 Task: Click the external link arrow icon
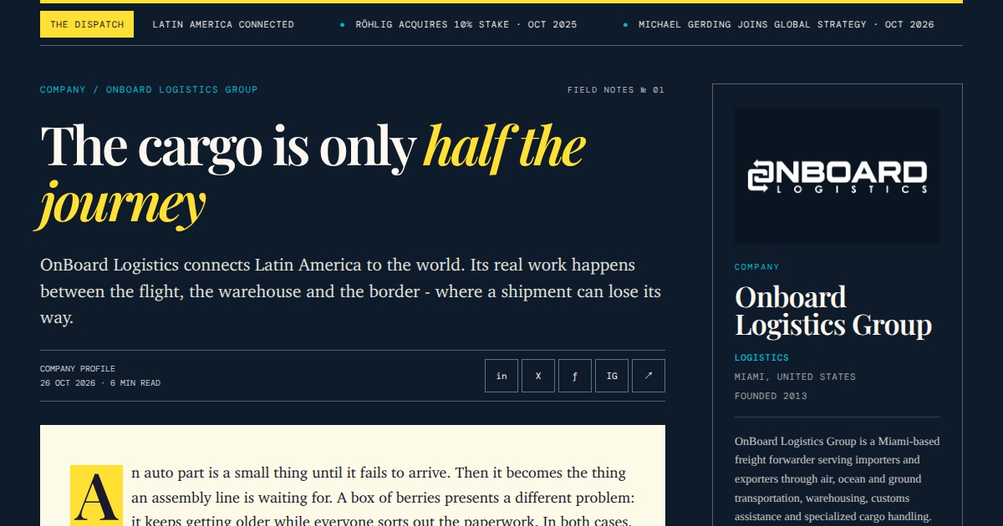tap(649, 376)
